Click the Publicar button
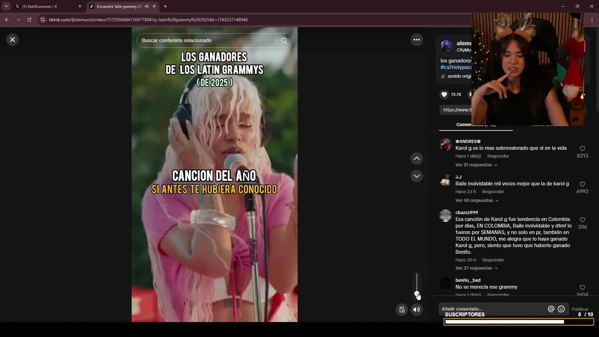Screen dimensions: 599x337 (580, 309)
